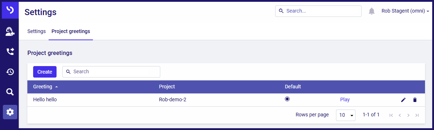This screenshot has height=130, width=434.
Task: Select the Project greetings tab
Action: (x=71, y=31)
